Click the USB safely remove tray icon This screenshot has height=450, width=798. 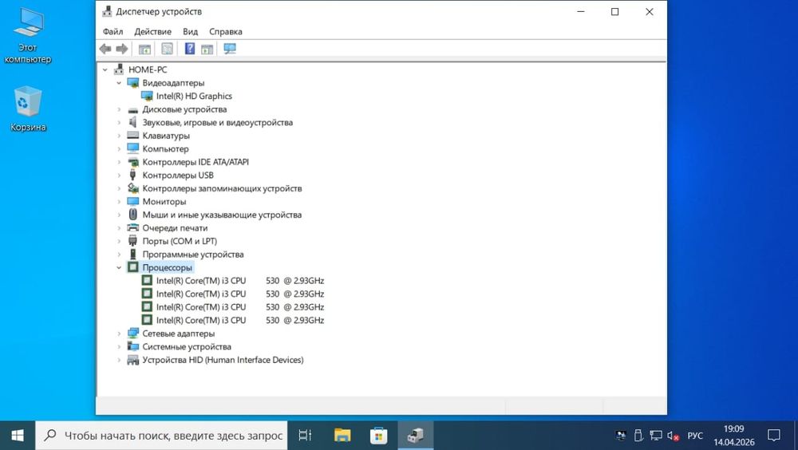click(x=638, y=436)
